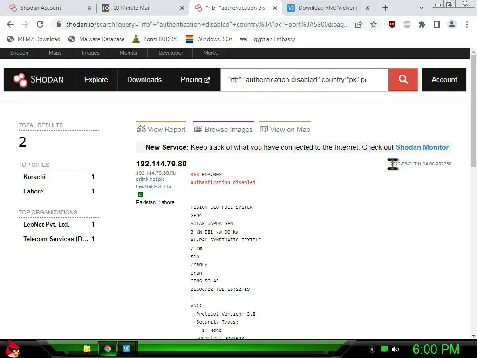
Task: Filter results by Karachi city
Action: [34, 177]
